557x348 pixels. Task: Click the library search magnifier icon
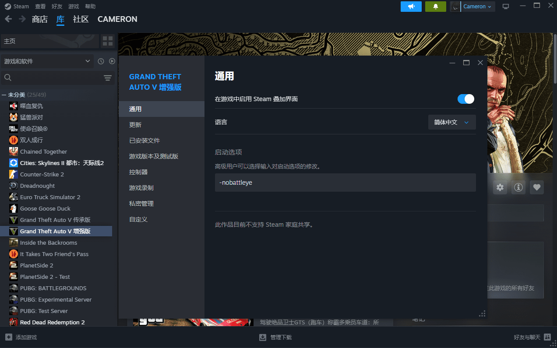click(7, 77)
